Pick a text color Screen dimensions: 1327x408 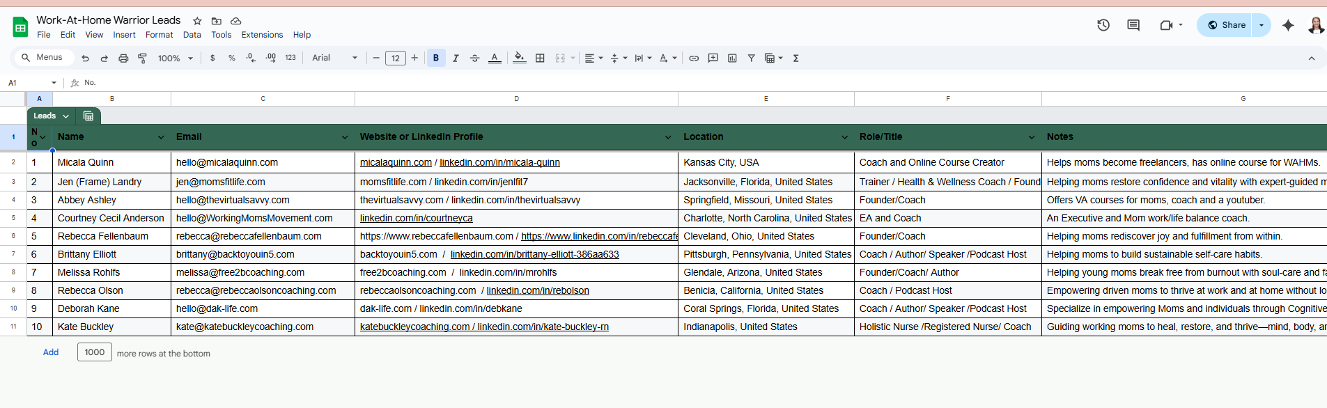coord(495,58)
